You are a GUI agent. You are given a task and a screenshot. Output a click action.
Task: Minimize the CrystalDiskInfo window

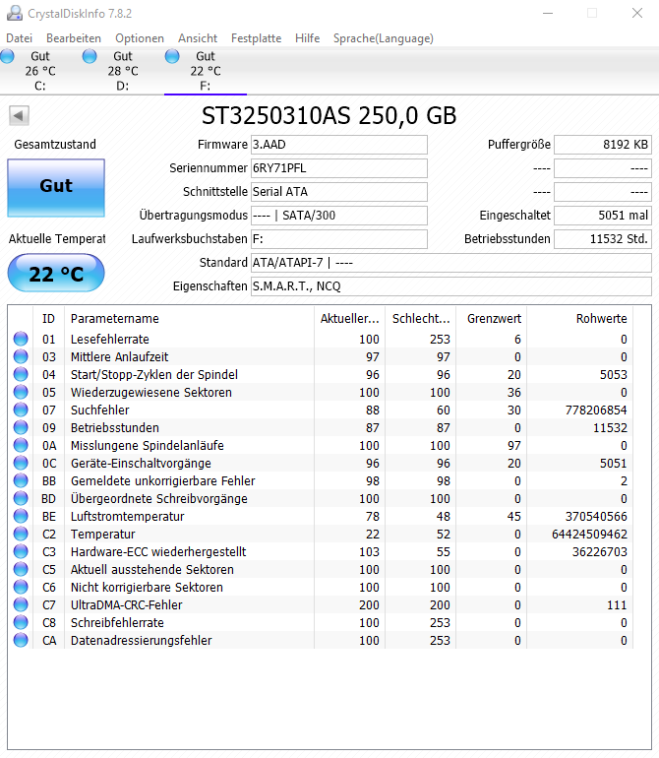(x=548, y=13)
